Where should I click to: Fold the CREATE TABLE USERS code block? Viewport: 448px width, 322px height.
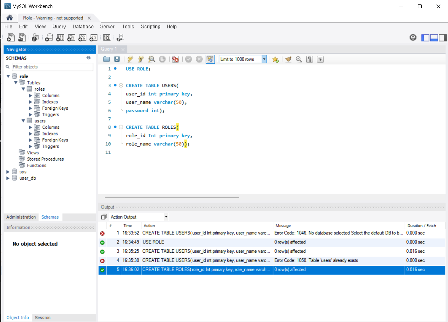click(x=121, y=86)
